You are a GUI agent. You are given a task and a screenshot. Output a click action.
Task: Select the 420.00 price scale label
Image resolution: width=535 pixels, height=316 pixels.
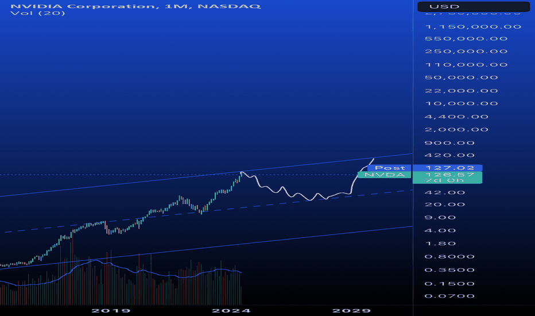tap(449, 155)
